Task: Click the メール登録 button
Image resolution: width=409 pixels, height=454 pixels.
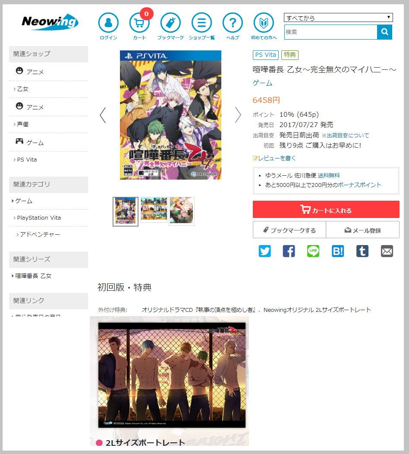Action: [x=362, y=230]
